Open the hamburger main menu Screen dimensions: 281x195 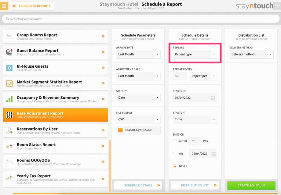point(4,6)
